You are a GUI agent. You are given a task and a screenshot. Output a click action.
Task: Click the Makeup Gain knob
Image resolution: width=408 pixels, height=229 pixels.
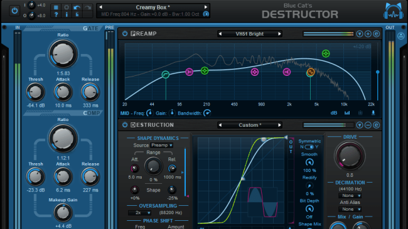(x=63, y=213)
